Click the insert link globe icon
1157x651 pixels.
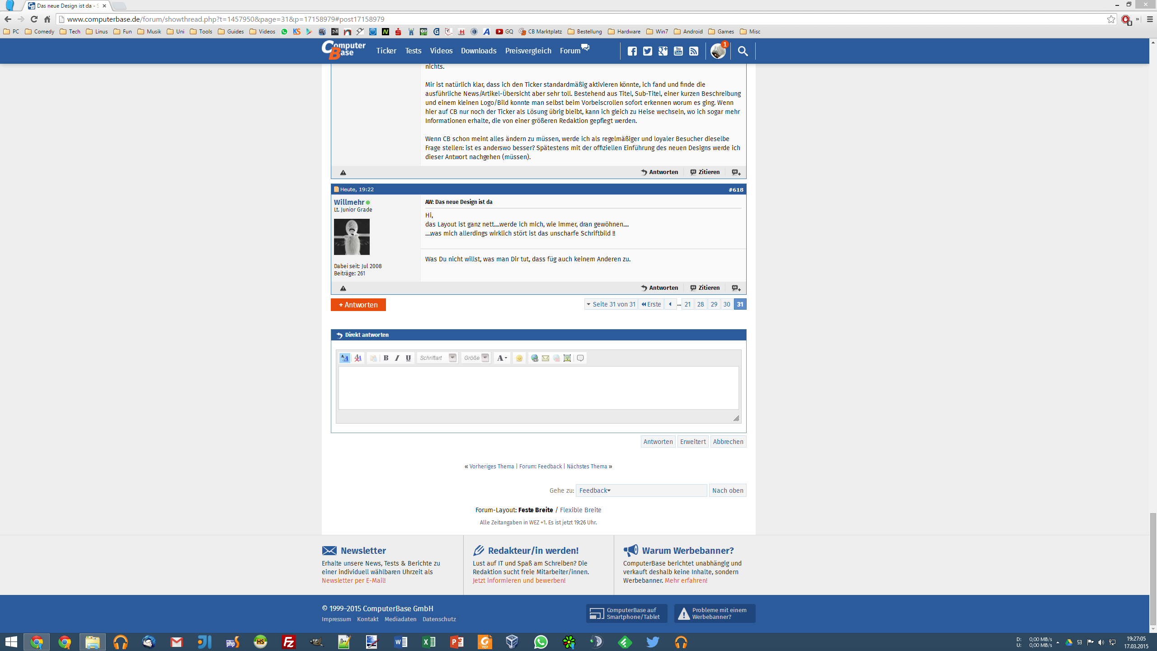click(x=535, y=358)
